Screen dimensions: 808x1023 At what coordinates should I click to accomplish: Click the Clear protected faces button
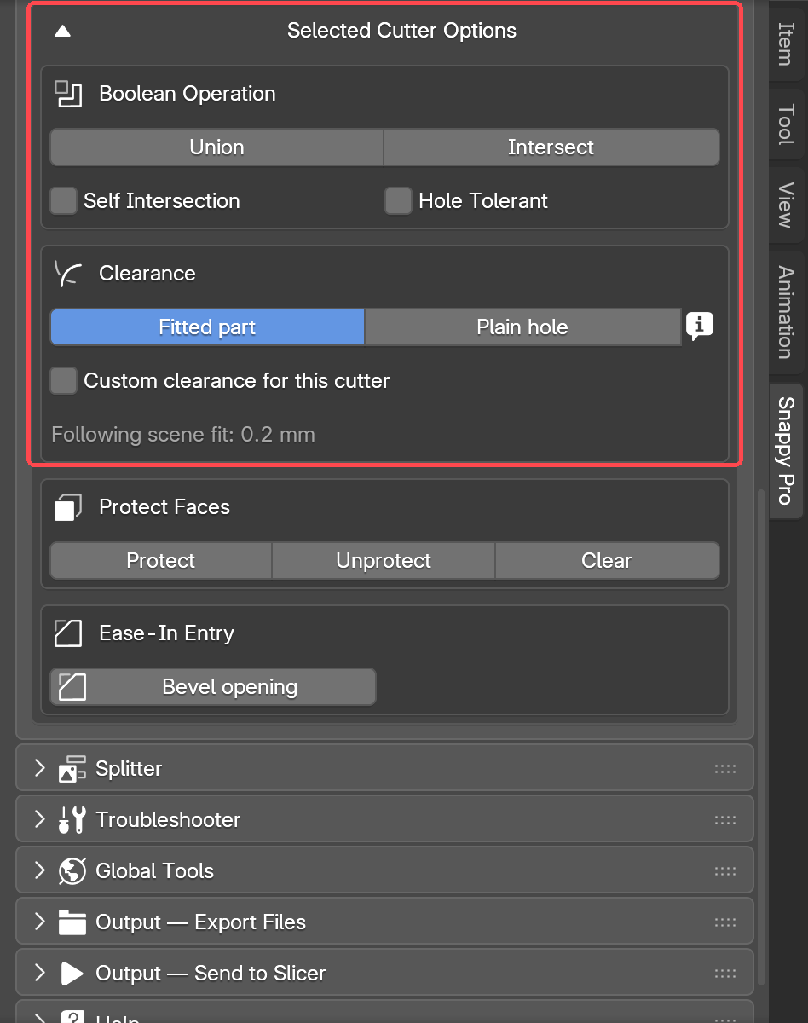(607, 561)
